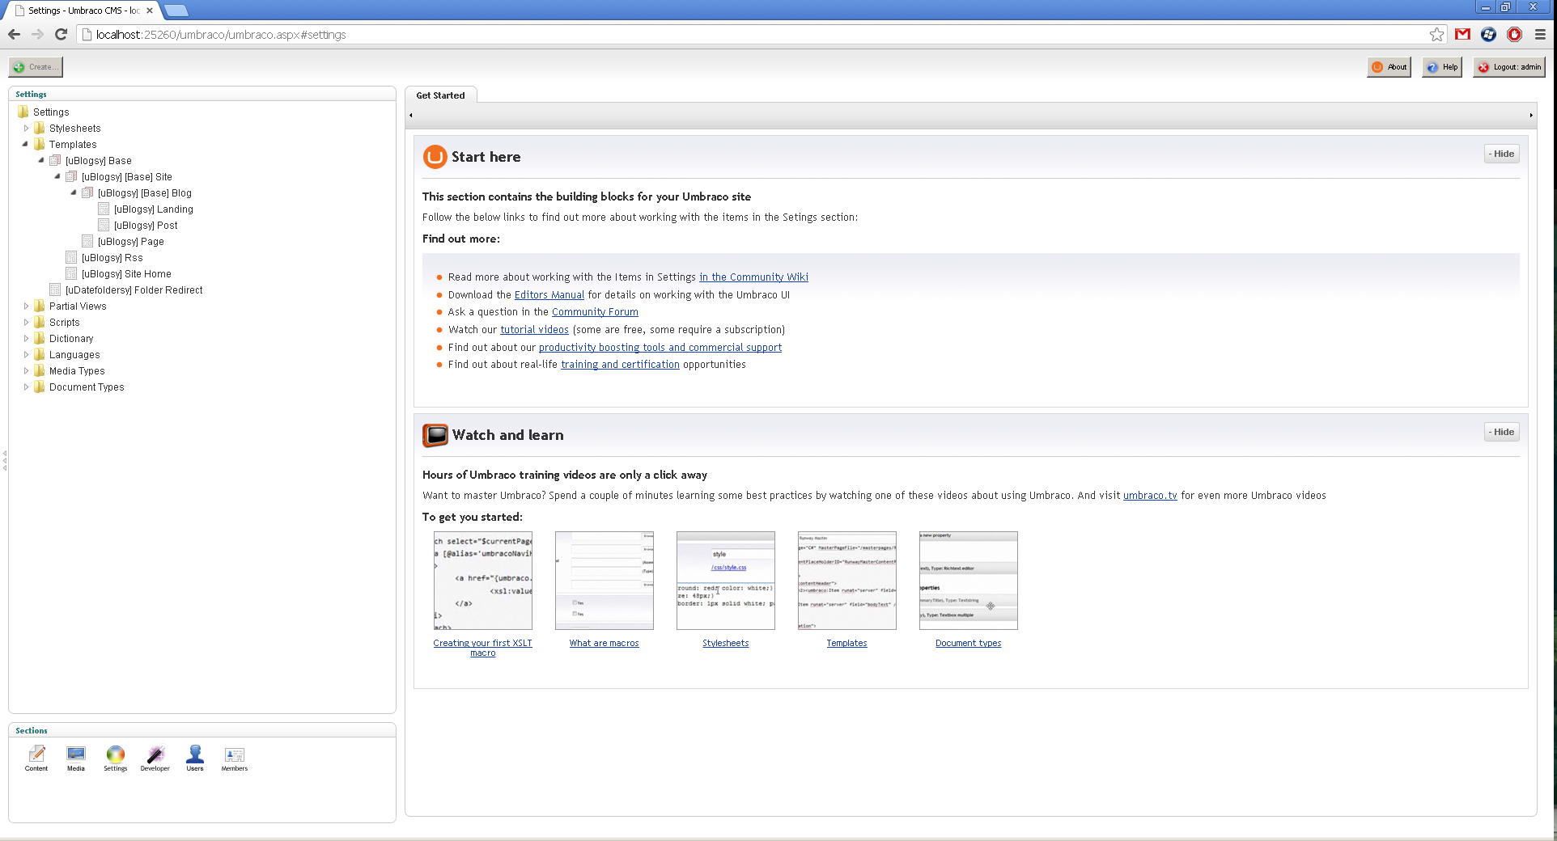1557x841 pixels.
Task: Open the Members section icon
Action: pyautogui.click(x=235, y=758)
